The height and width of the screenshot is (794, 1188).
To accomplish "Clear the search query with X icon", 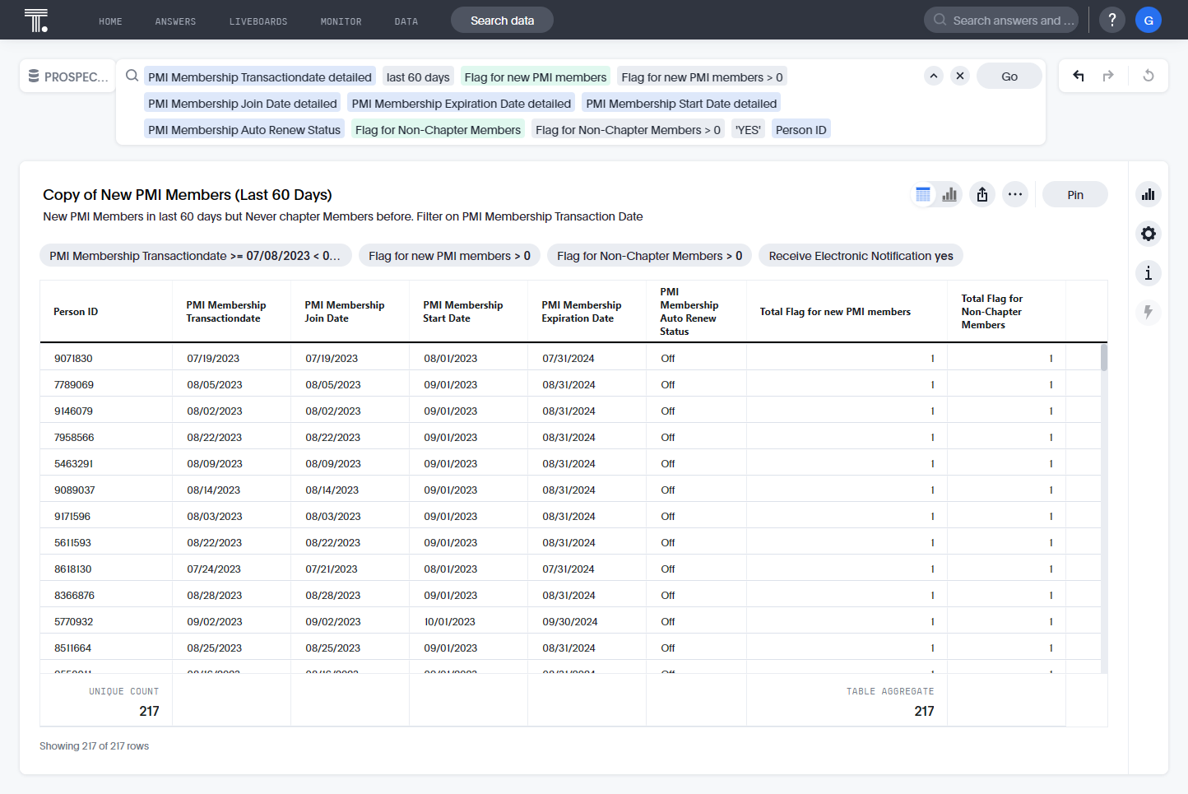I will [960, 76].
